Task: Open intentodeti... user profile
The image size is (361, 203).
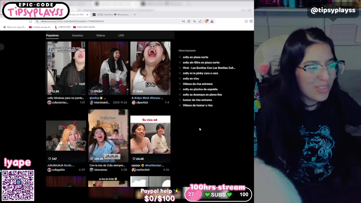Action: pyautogui.click(x=102, y=103)
